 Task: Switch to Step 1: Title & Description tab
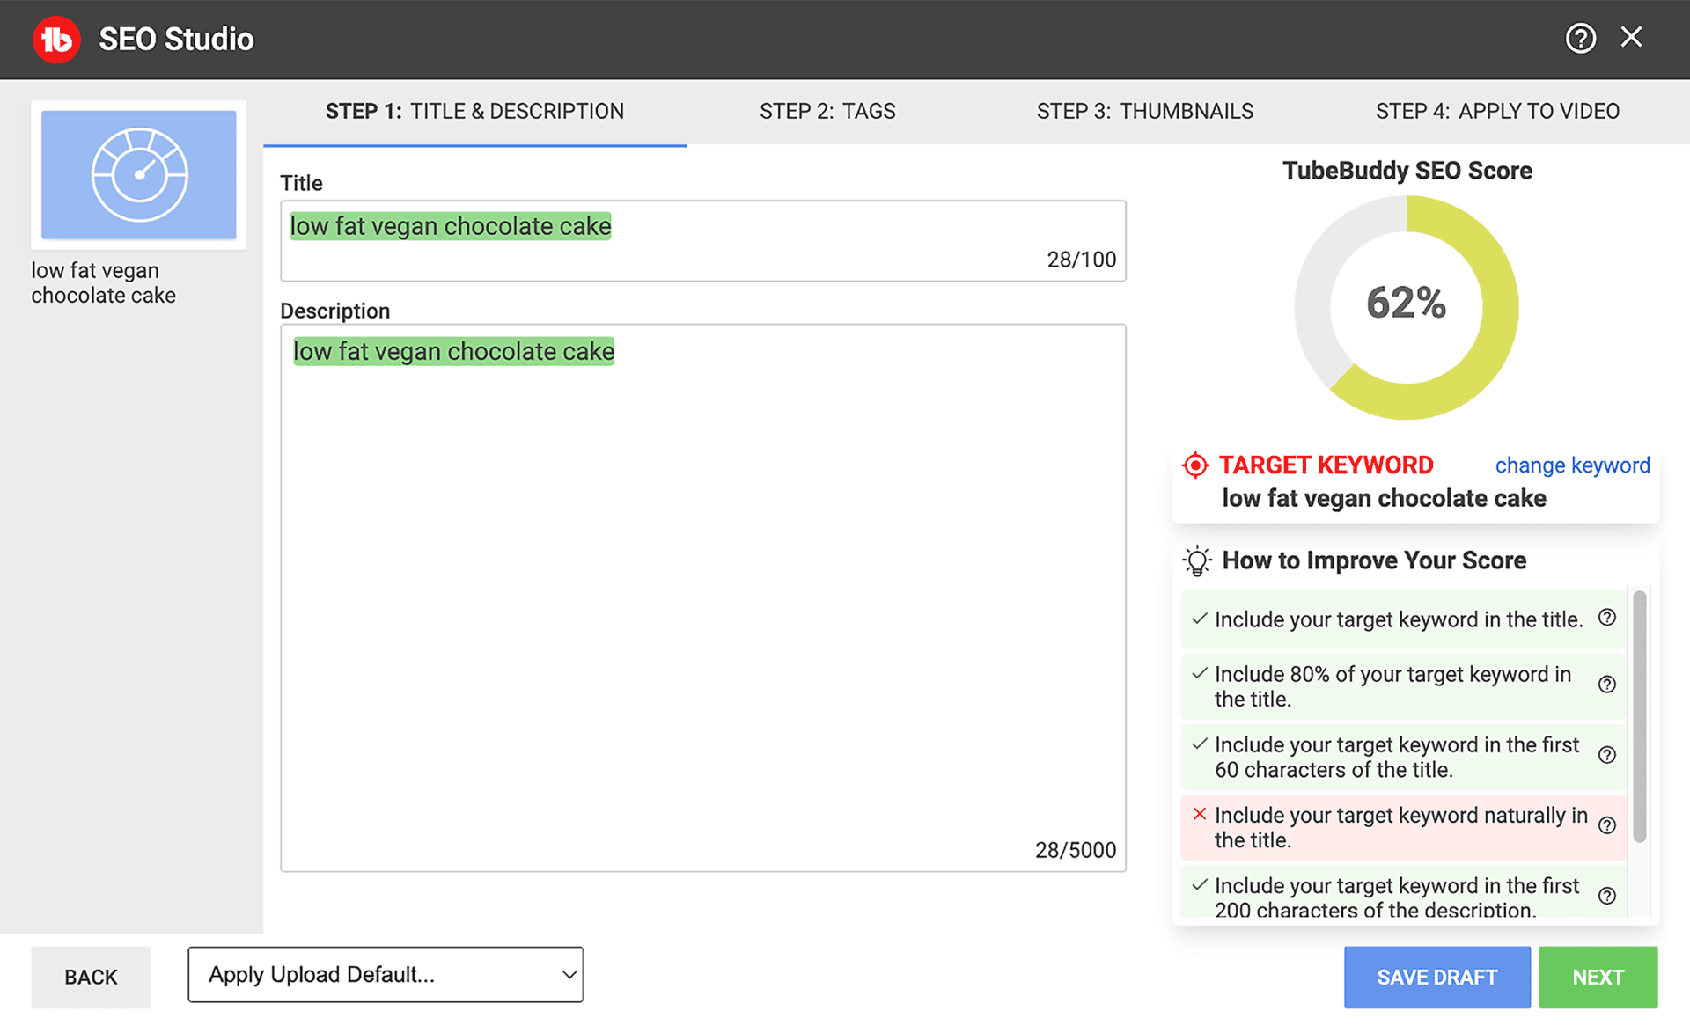coord(474,112)
